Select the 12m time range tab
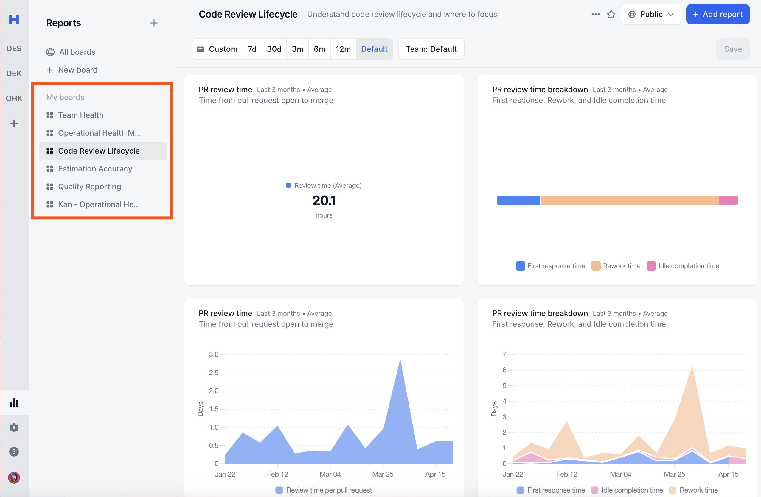 pyautogui.click(x=343, y=49)
